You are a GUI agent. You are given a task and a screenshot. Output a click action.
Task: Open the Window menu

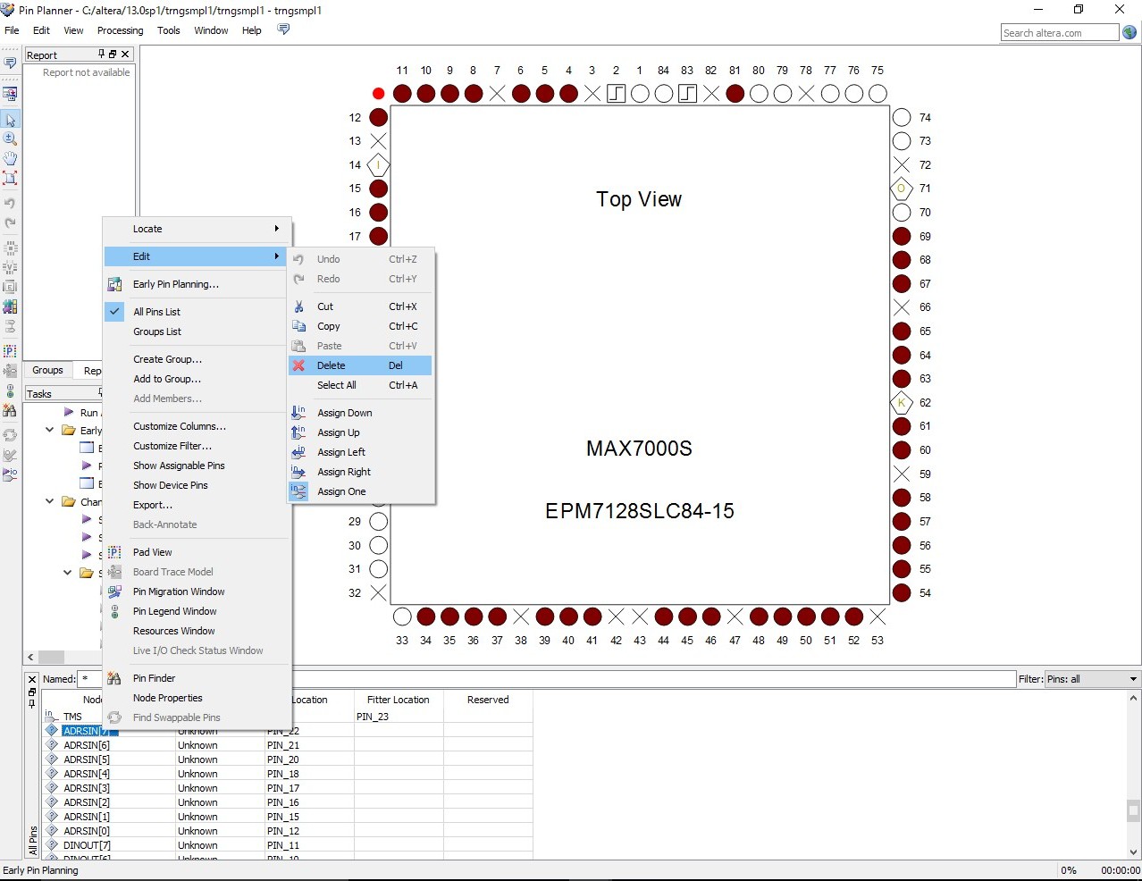tap(211, 30)
